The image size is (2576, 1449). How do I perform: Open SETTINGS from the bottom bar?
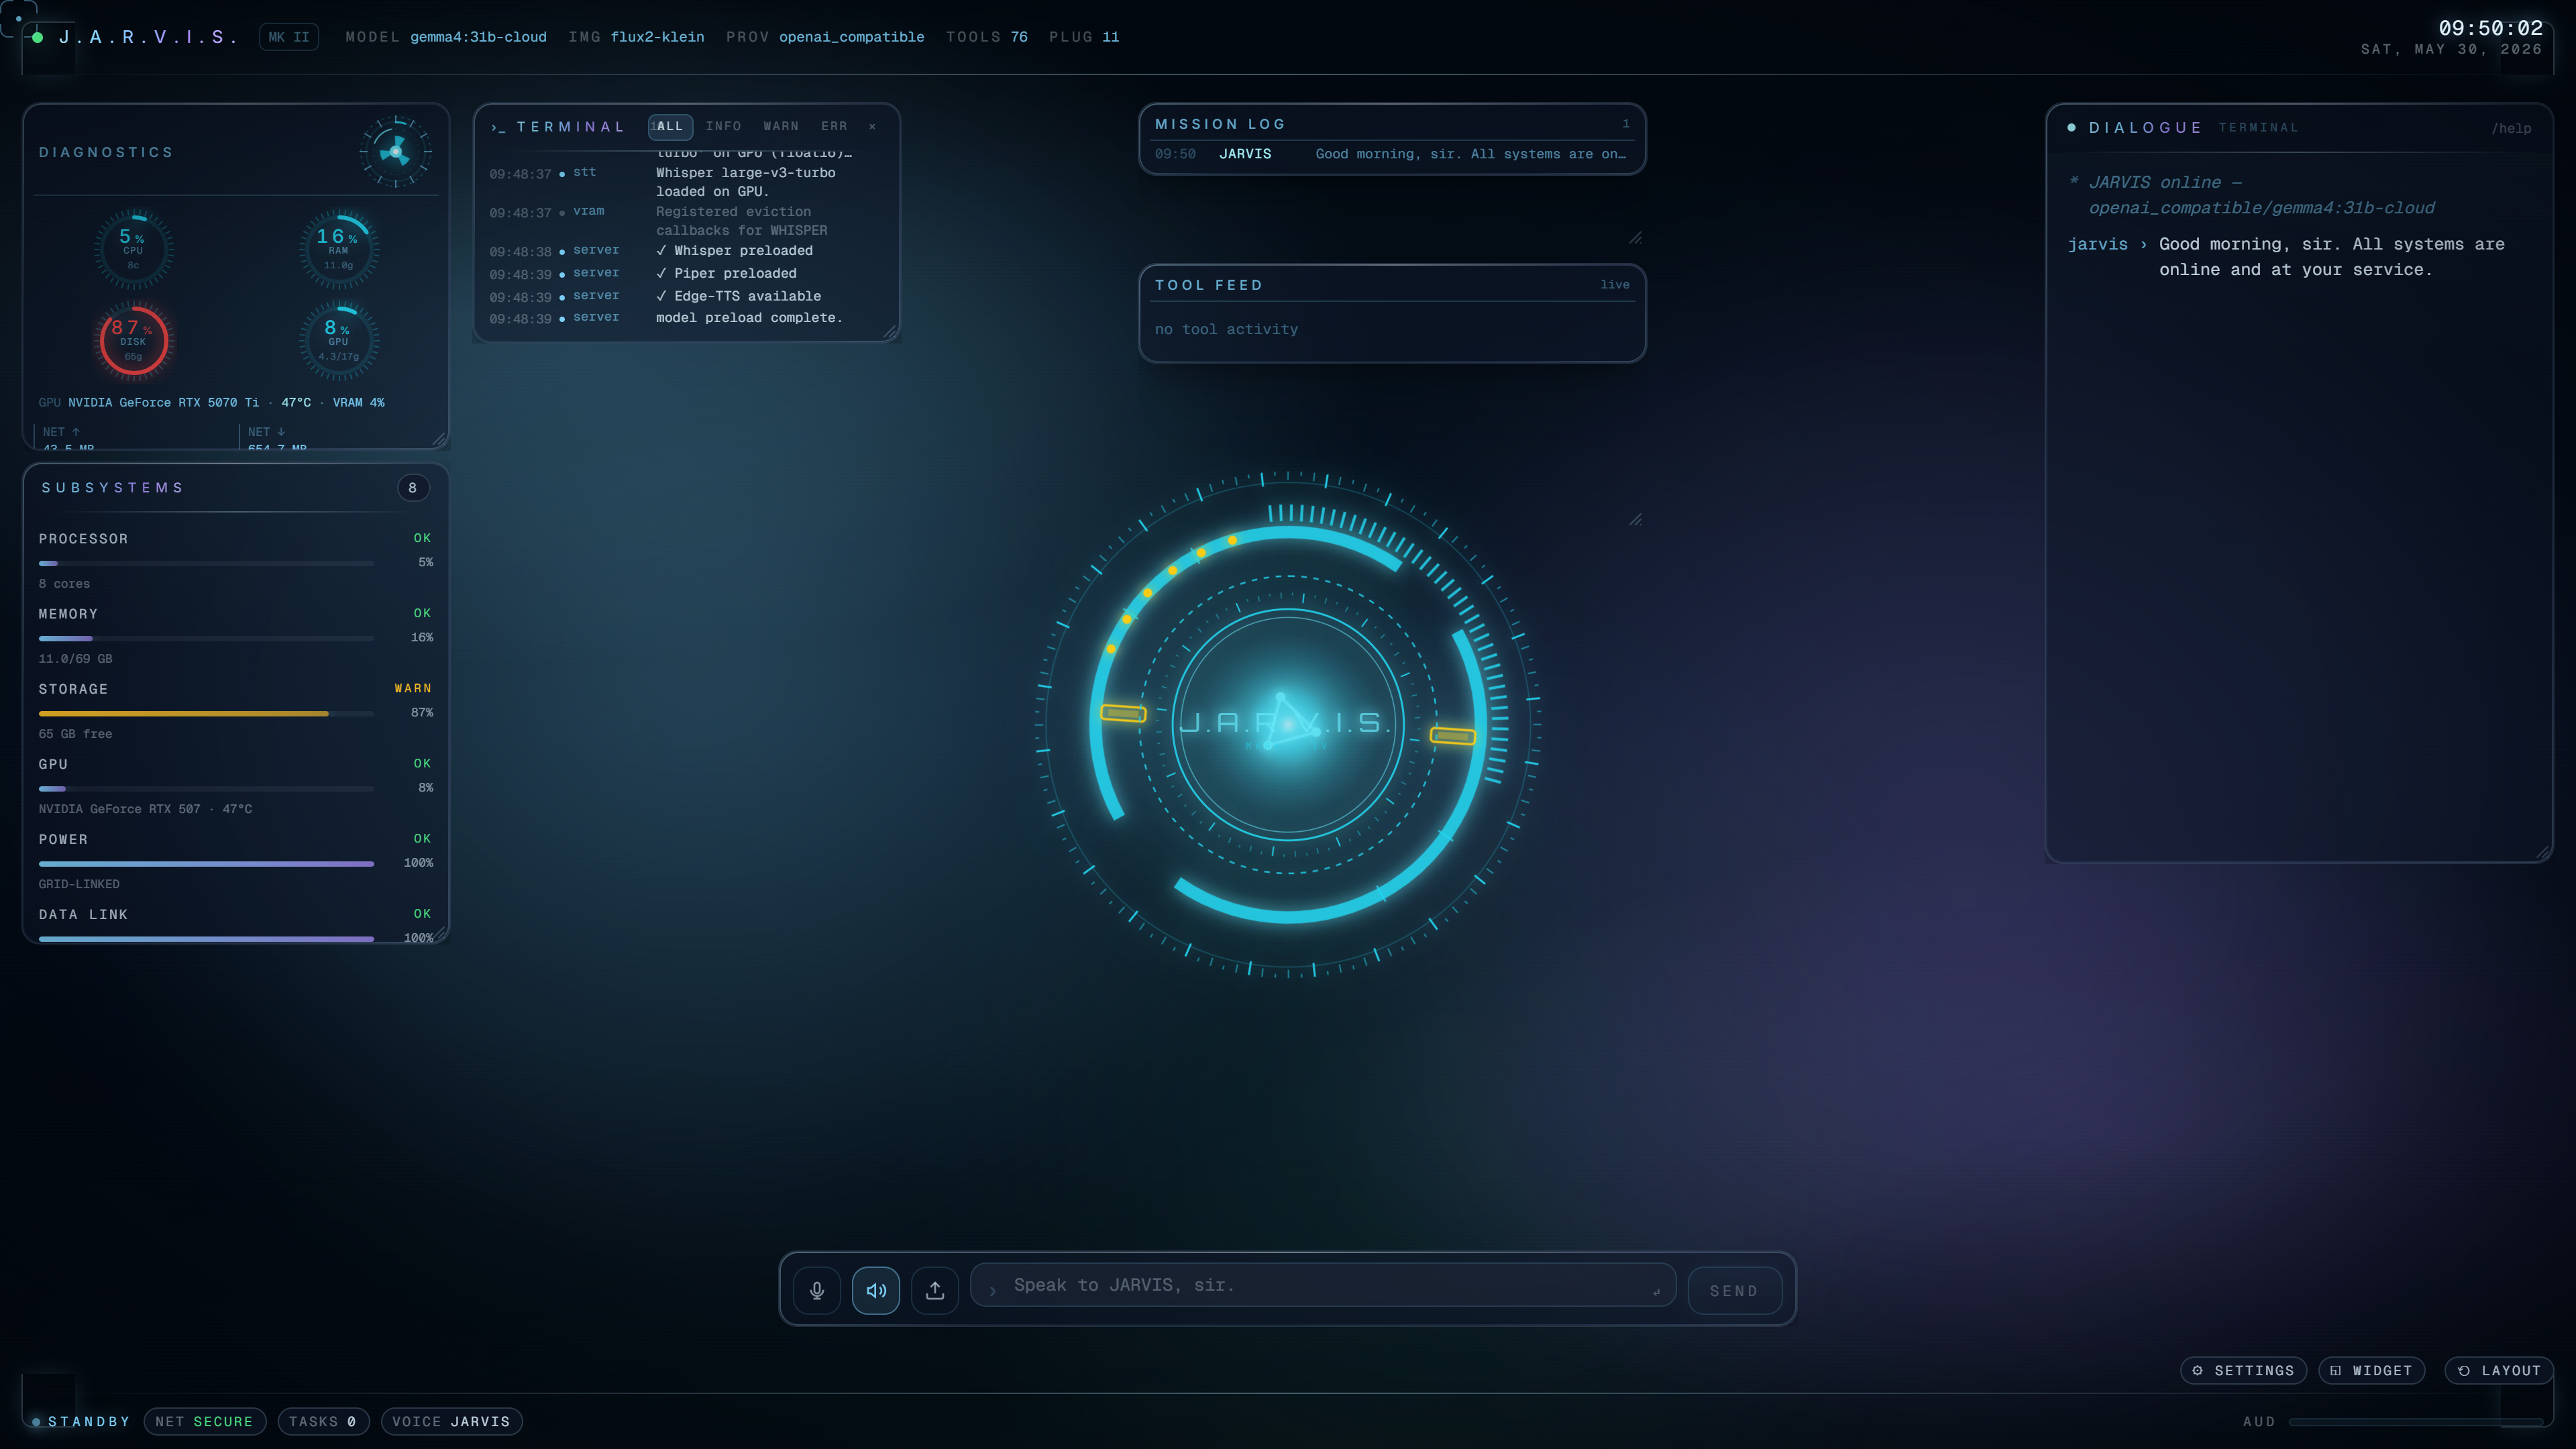coord(2243,1370)
